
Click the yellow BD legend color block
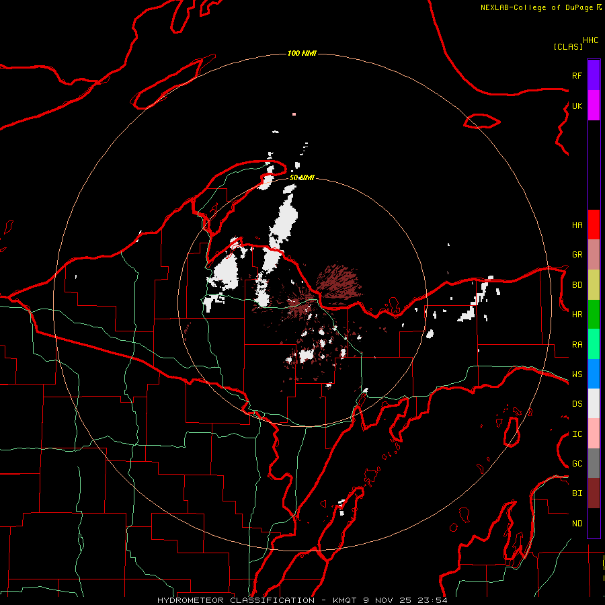pos(594,285)
